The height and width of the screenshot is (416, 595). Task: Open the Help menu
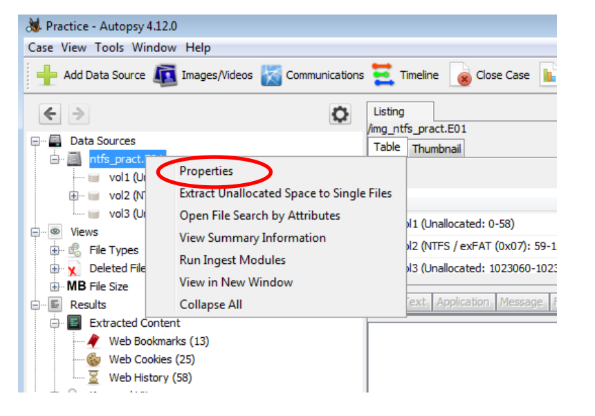point(198,48)
